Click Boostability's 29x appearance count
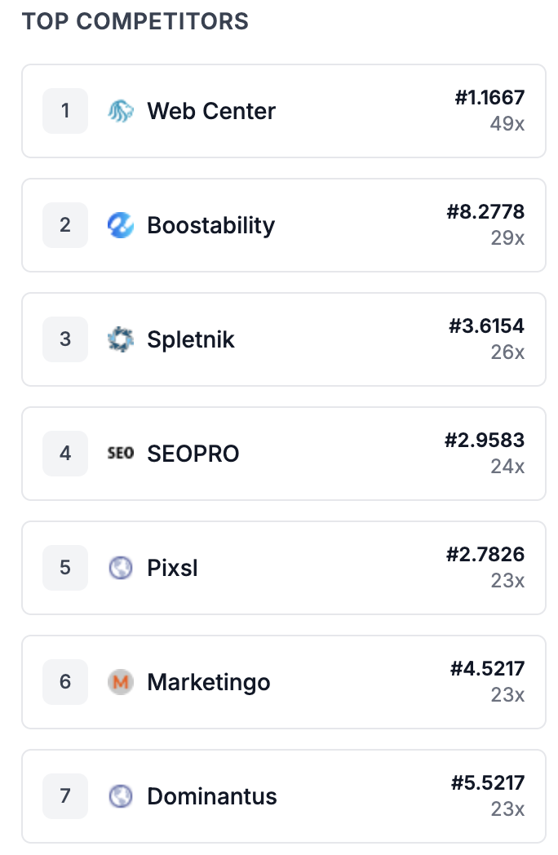558x855 pixels. coord(507,238)
